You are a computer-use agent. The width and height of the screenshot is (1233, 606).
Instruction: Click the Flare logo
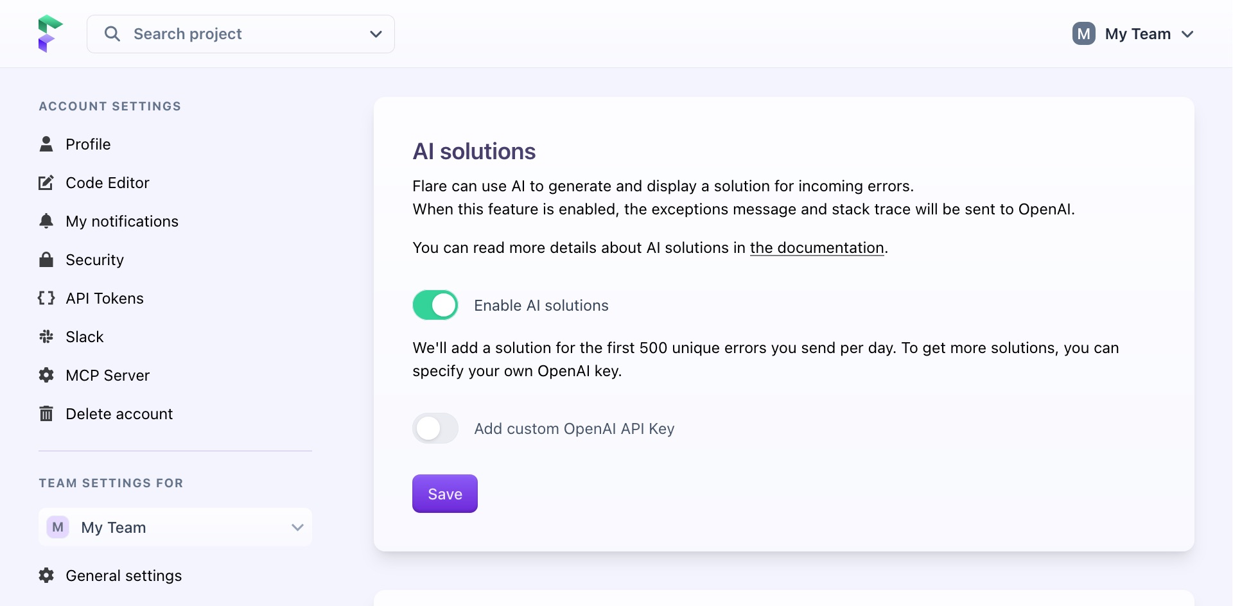tap(51, 33)
